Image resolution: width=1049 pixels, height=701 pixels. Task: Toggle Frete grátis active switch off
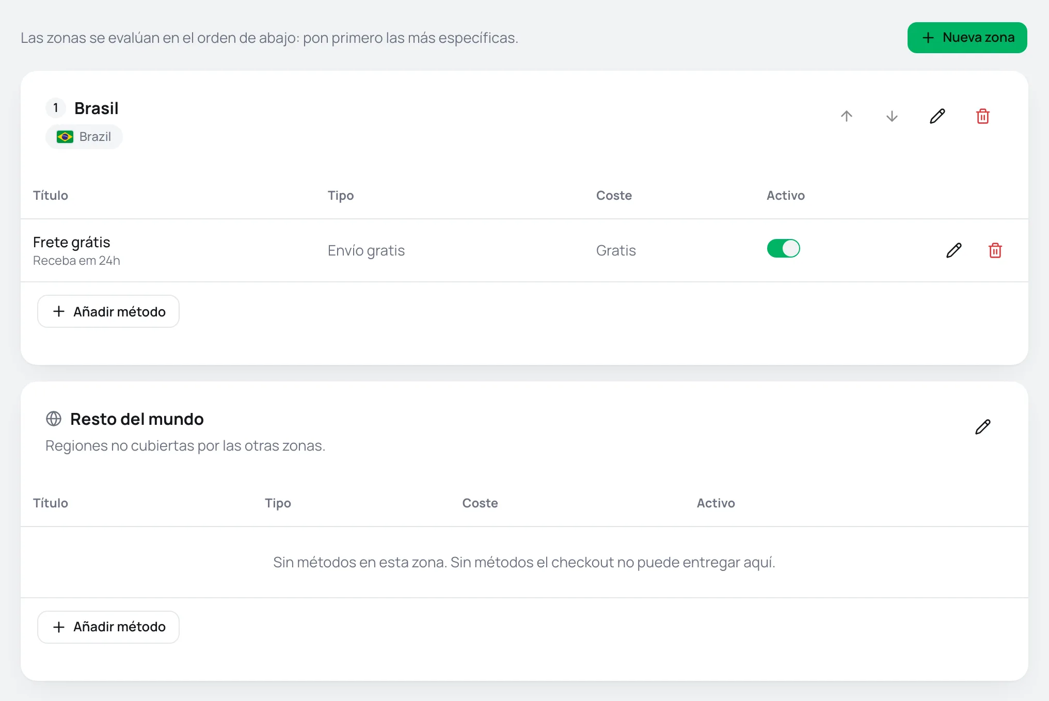click(784, 248)
